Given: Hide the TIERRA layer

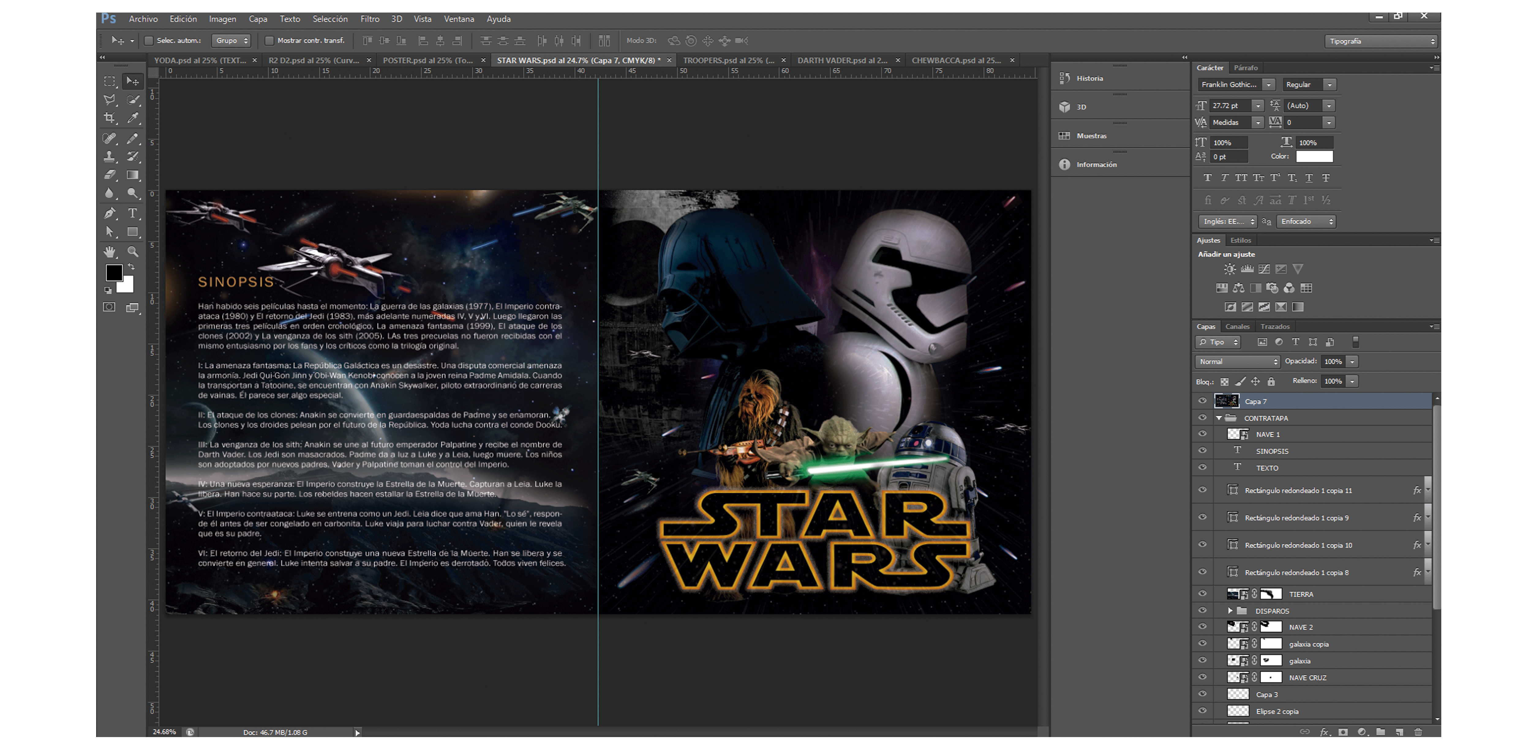Looking at the screenshot, I should point(1202,593).
